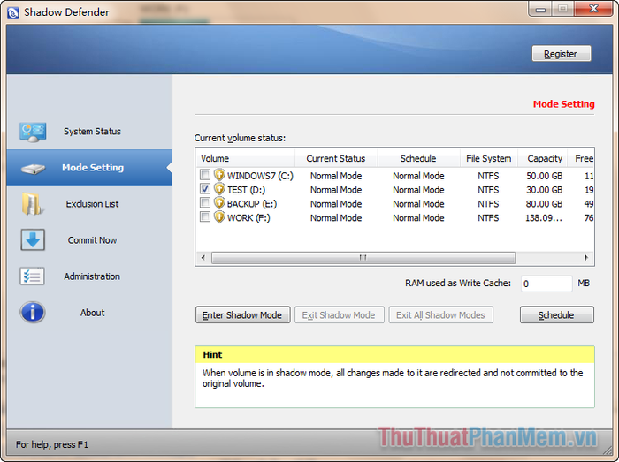
Task: Click the Exit Shadow Mode button
Action: (x=339, y=315)
